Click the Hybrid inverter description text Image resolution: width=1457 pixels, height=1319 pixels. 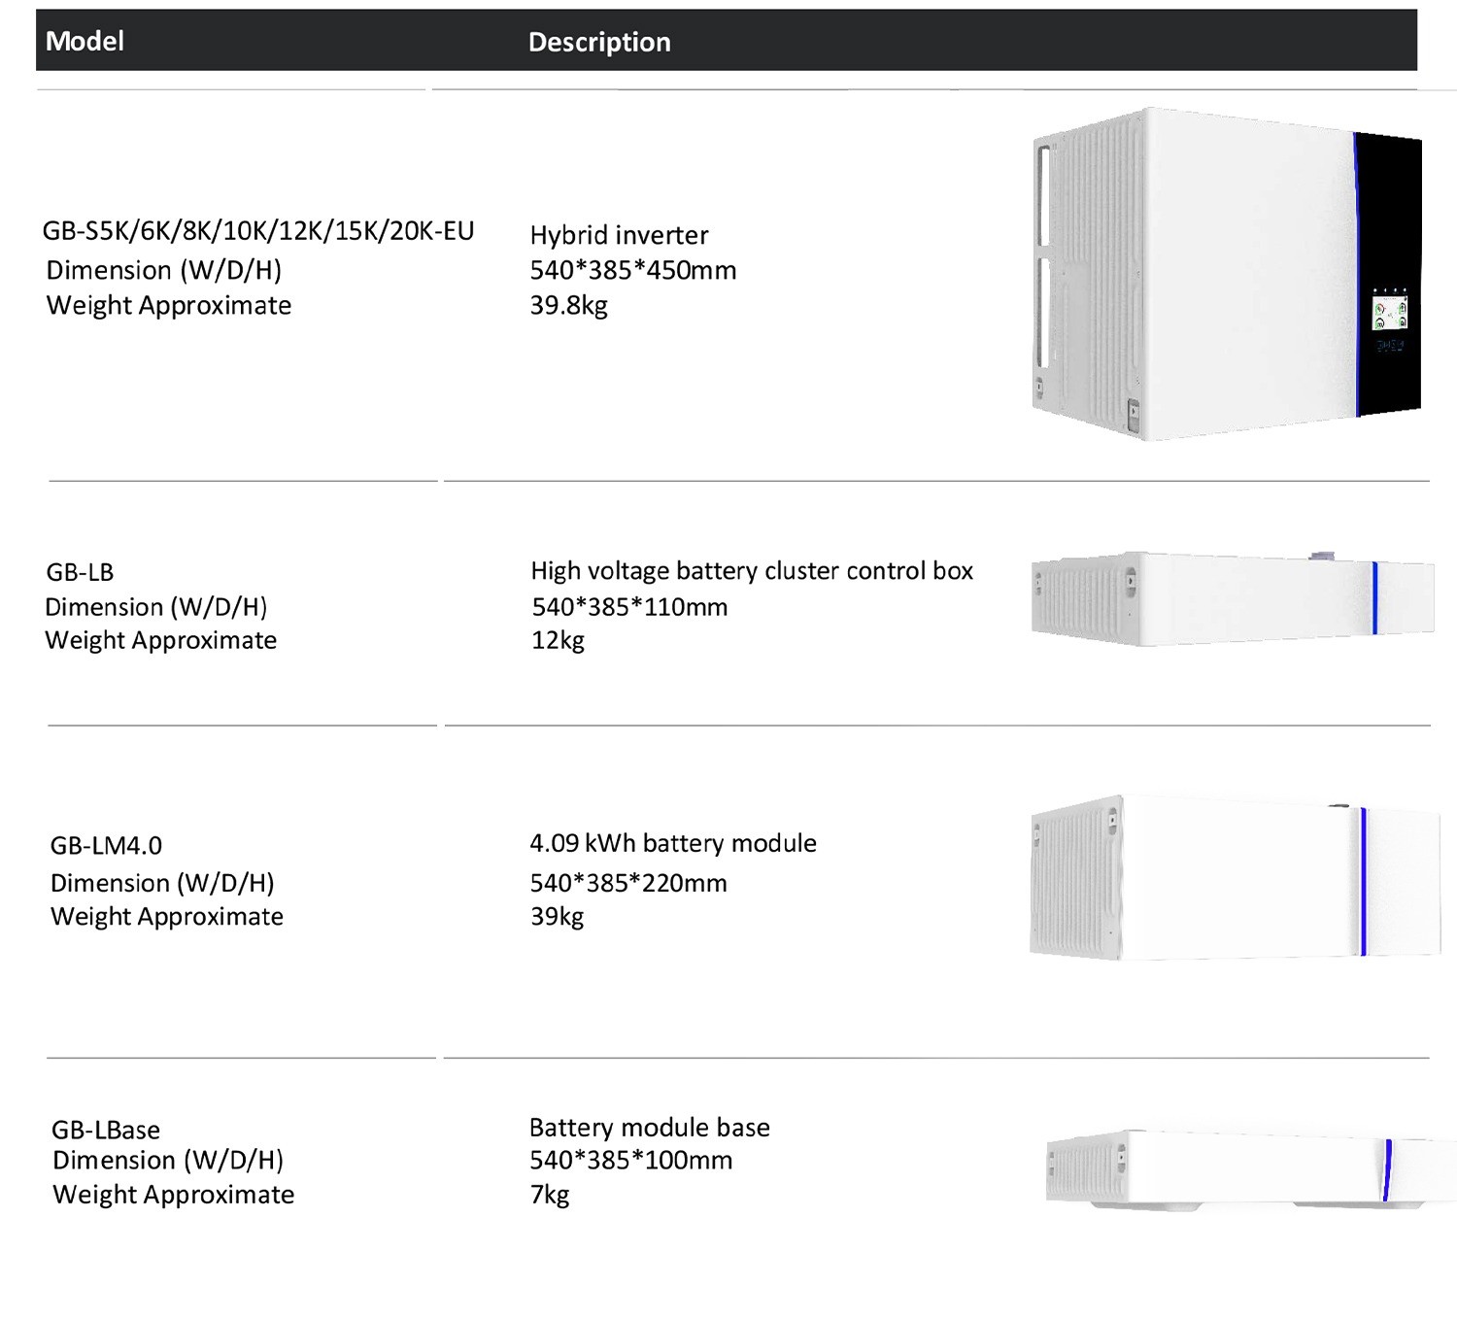619,235
